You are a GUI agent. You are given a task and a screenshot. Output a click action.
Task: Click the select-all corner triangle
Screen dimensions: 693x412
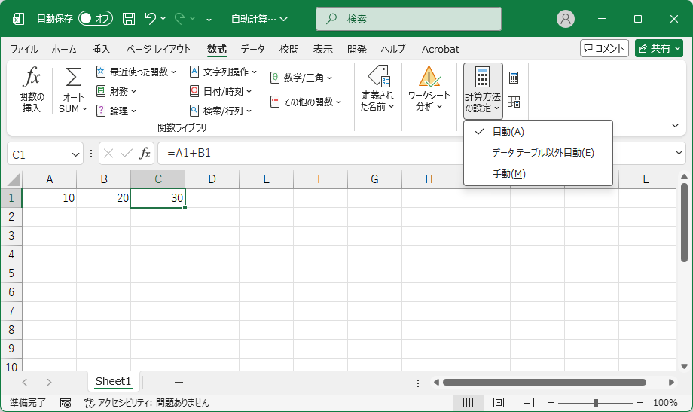(14, 179)
